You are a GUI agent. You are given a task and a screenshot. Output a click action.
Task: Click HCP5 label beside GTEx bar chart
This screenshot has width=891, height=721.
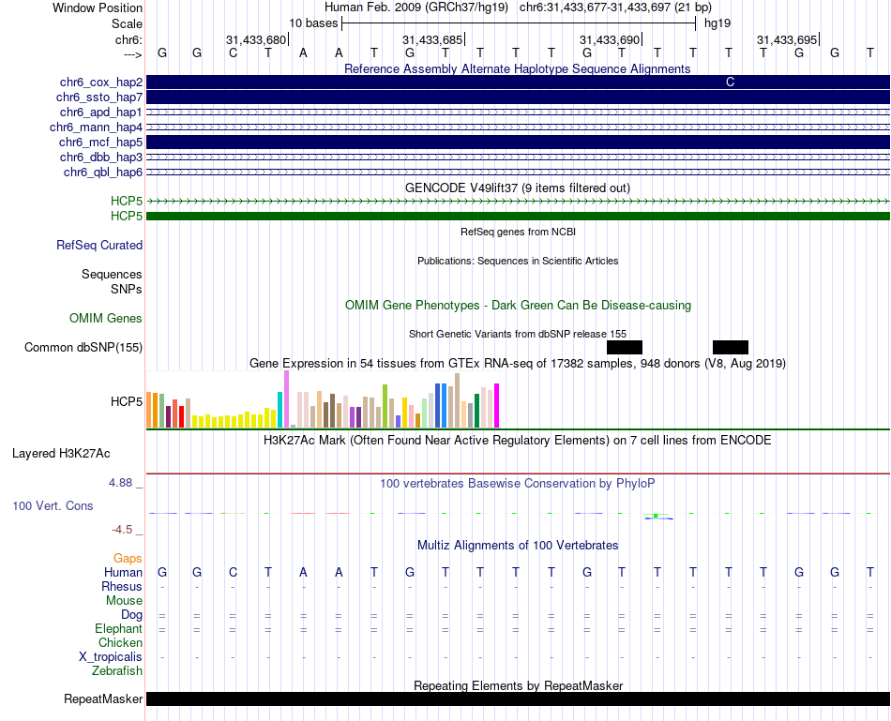coord(127,401)
